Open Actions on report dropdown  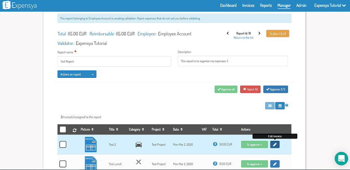tap(77, 74)
